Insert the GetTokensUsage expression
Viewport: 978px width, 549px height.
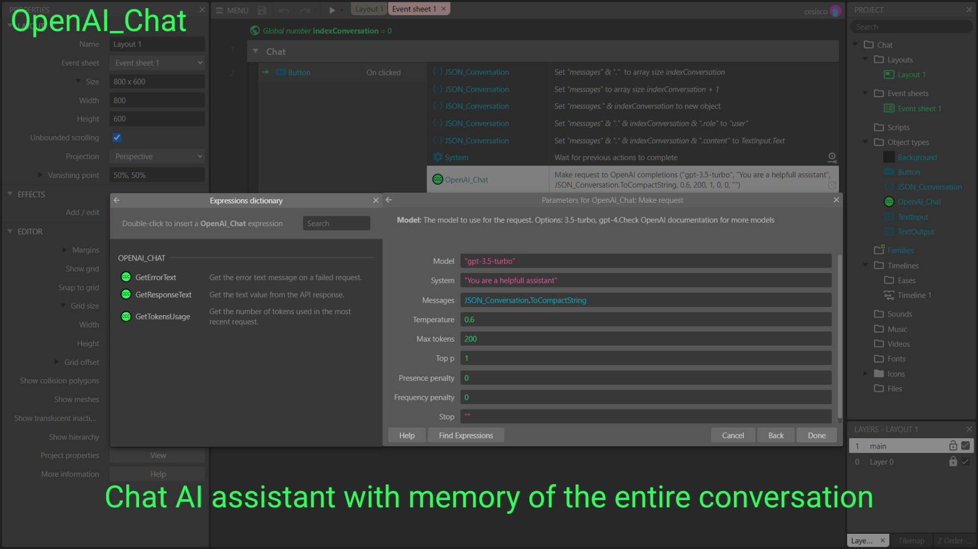(162, 316)
